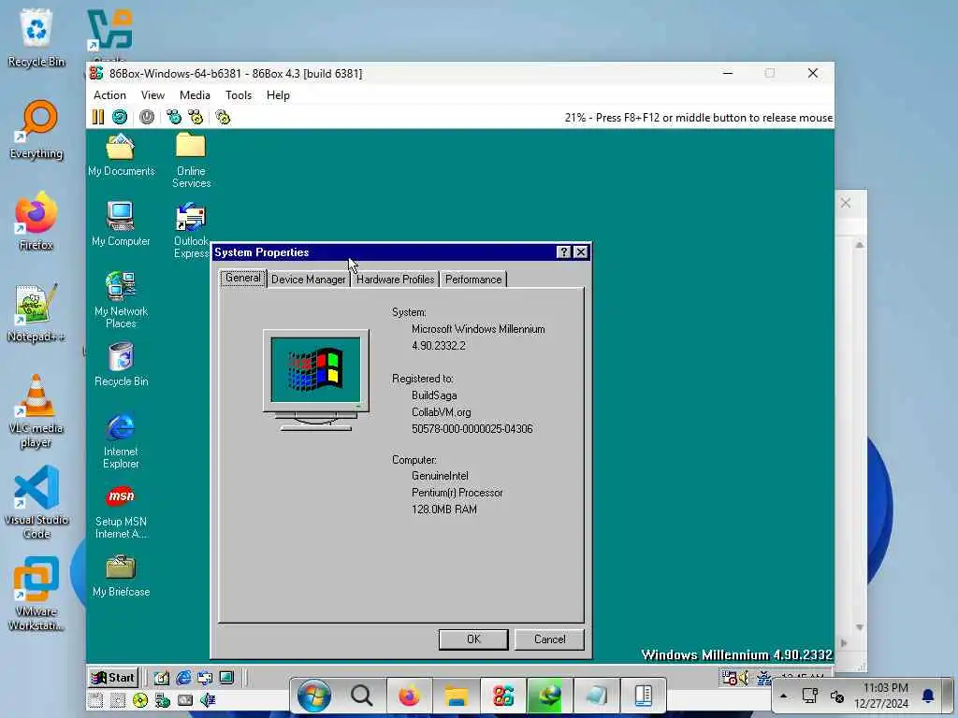Open the VLC media player desktop shortcut
The image size is (958, 718).
coord(36,412)
